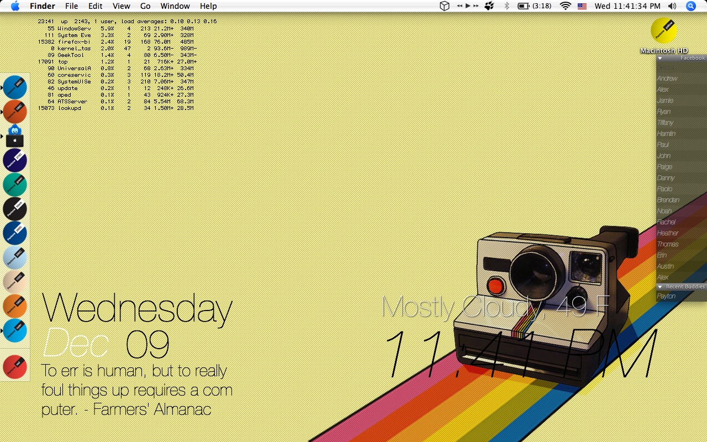Select buddy Ryan in the list
Screen dimensions: 707x442
coord(682,112)
